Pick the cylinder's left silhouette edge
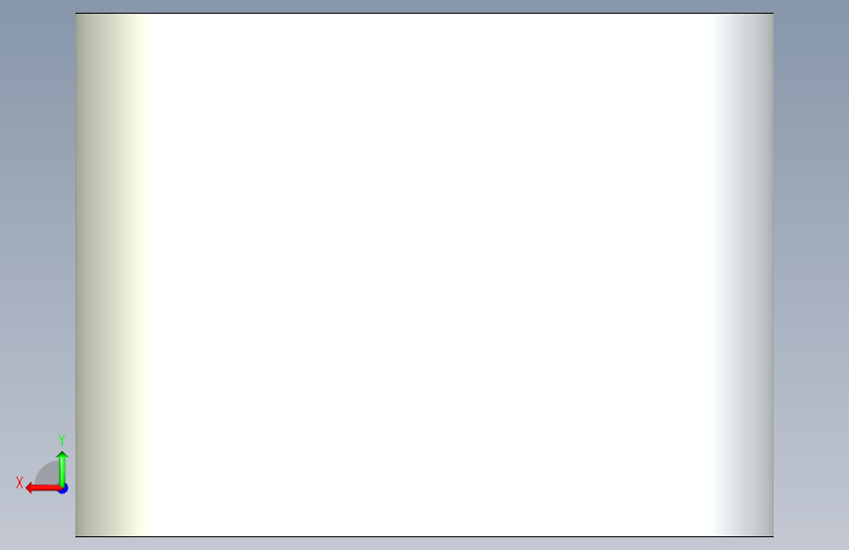849x550 pixels. [x=75, y=274]
